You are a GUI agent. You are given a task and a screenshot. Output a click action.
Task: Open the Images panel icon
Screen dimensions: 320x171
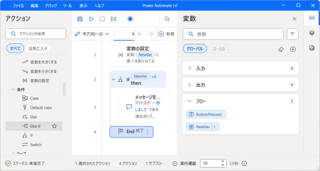point(312,48)
